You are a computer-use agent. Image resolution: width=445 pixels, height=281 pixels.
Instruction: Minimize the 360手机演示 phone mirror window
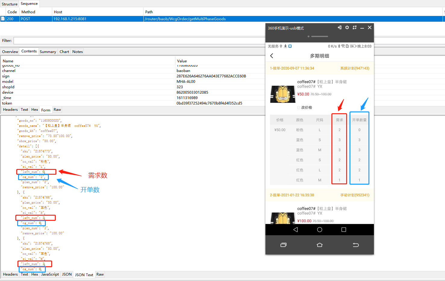click(x=362, y=28)
